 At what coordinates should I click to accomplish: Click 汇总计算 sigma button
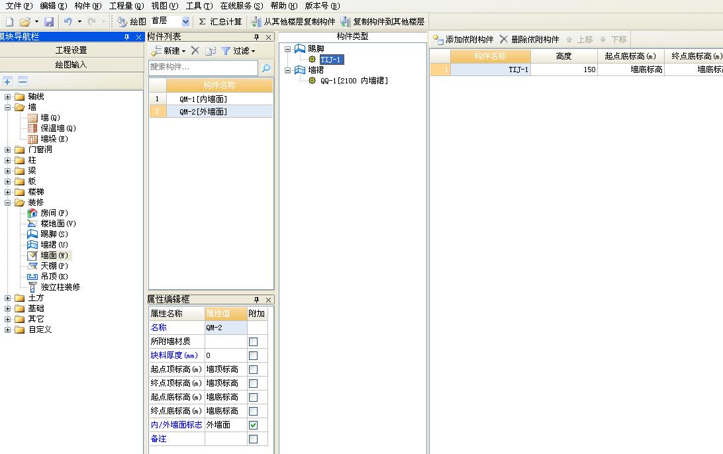(220, 22)
